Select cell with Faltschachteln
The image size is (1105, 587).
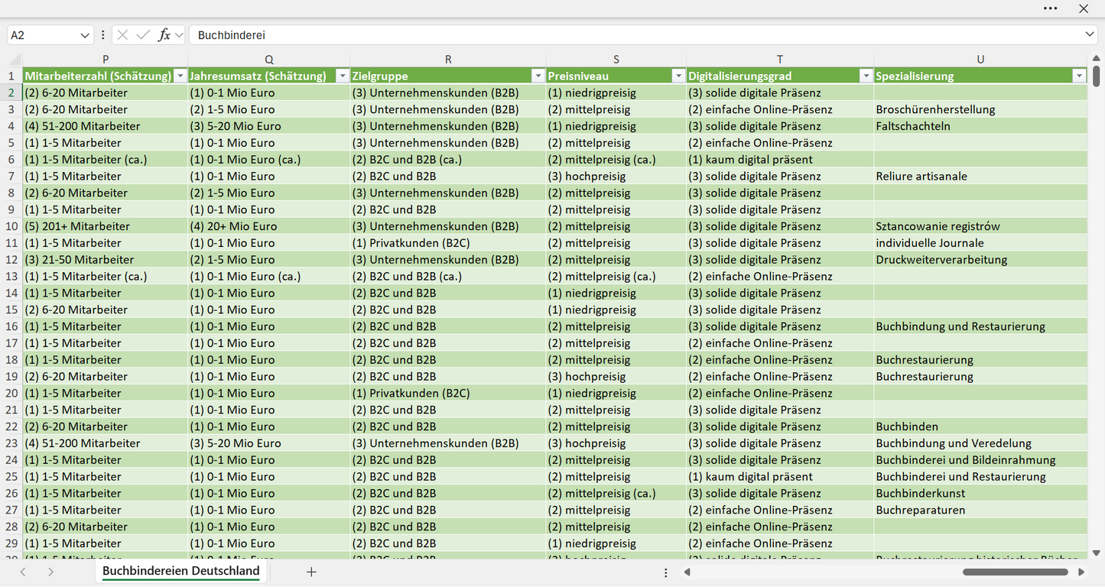click(980, 126)
